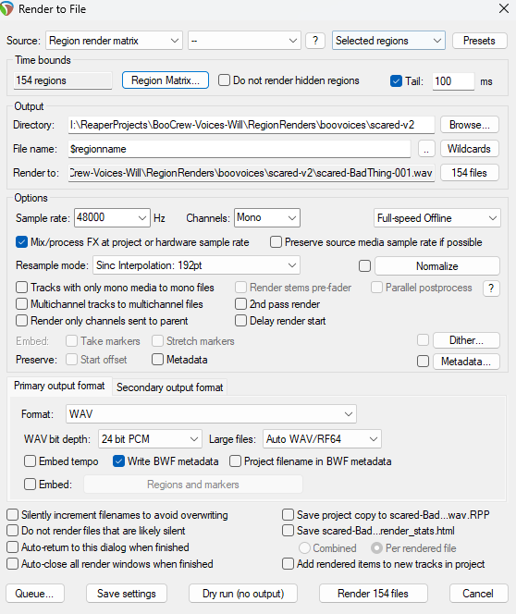Click the REAPER app icon in title bar

6,8
